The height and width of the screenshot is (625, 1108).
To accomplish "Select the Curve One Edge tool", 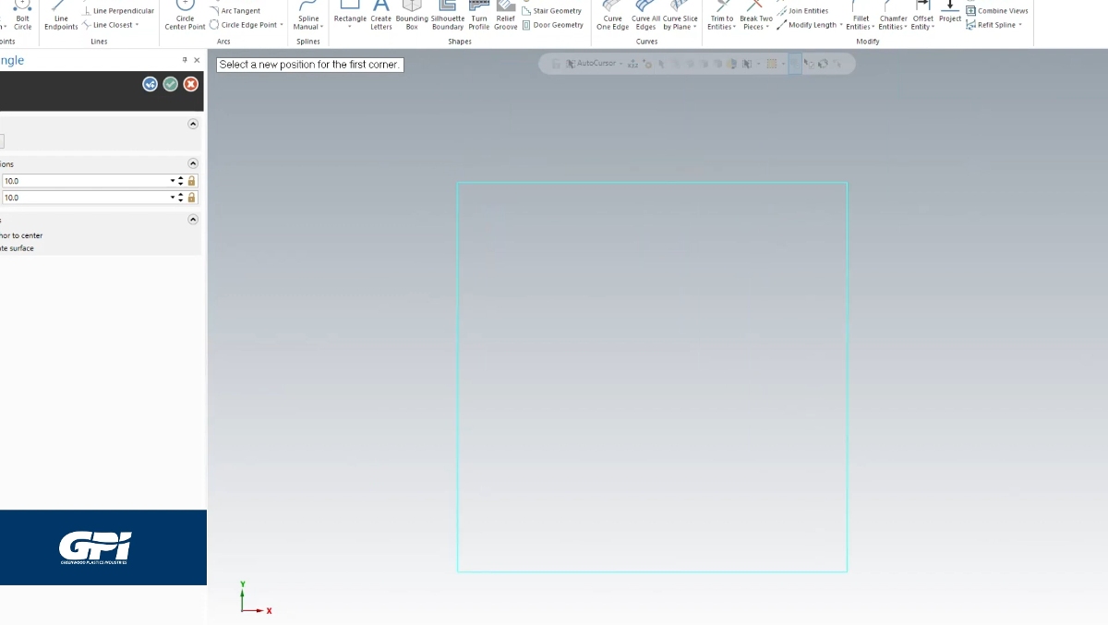I will click(612, 18).
